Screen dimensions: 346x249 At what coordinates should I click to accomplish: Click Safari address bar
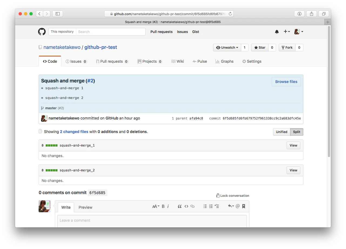point(169,14)
